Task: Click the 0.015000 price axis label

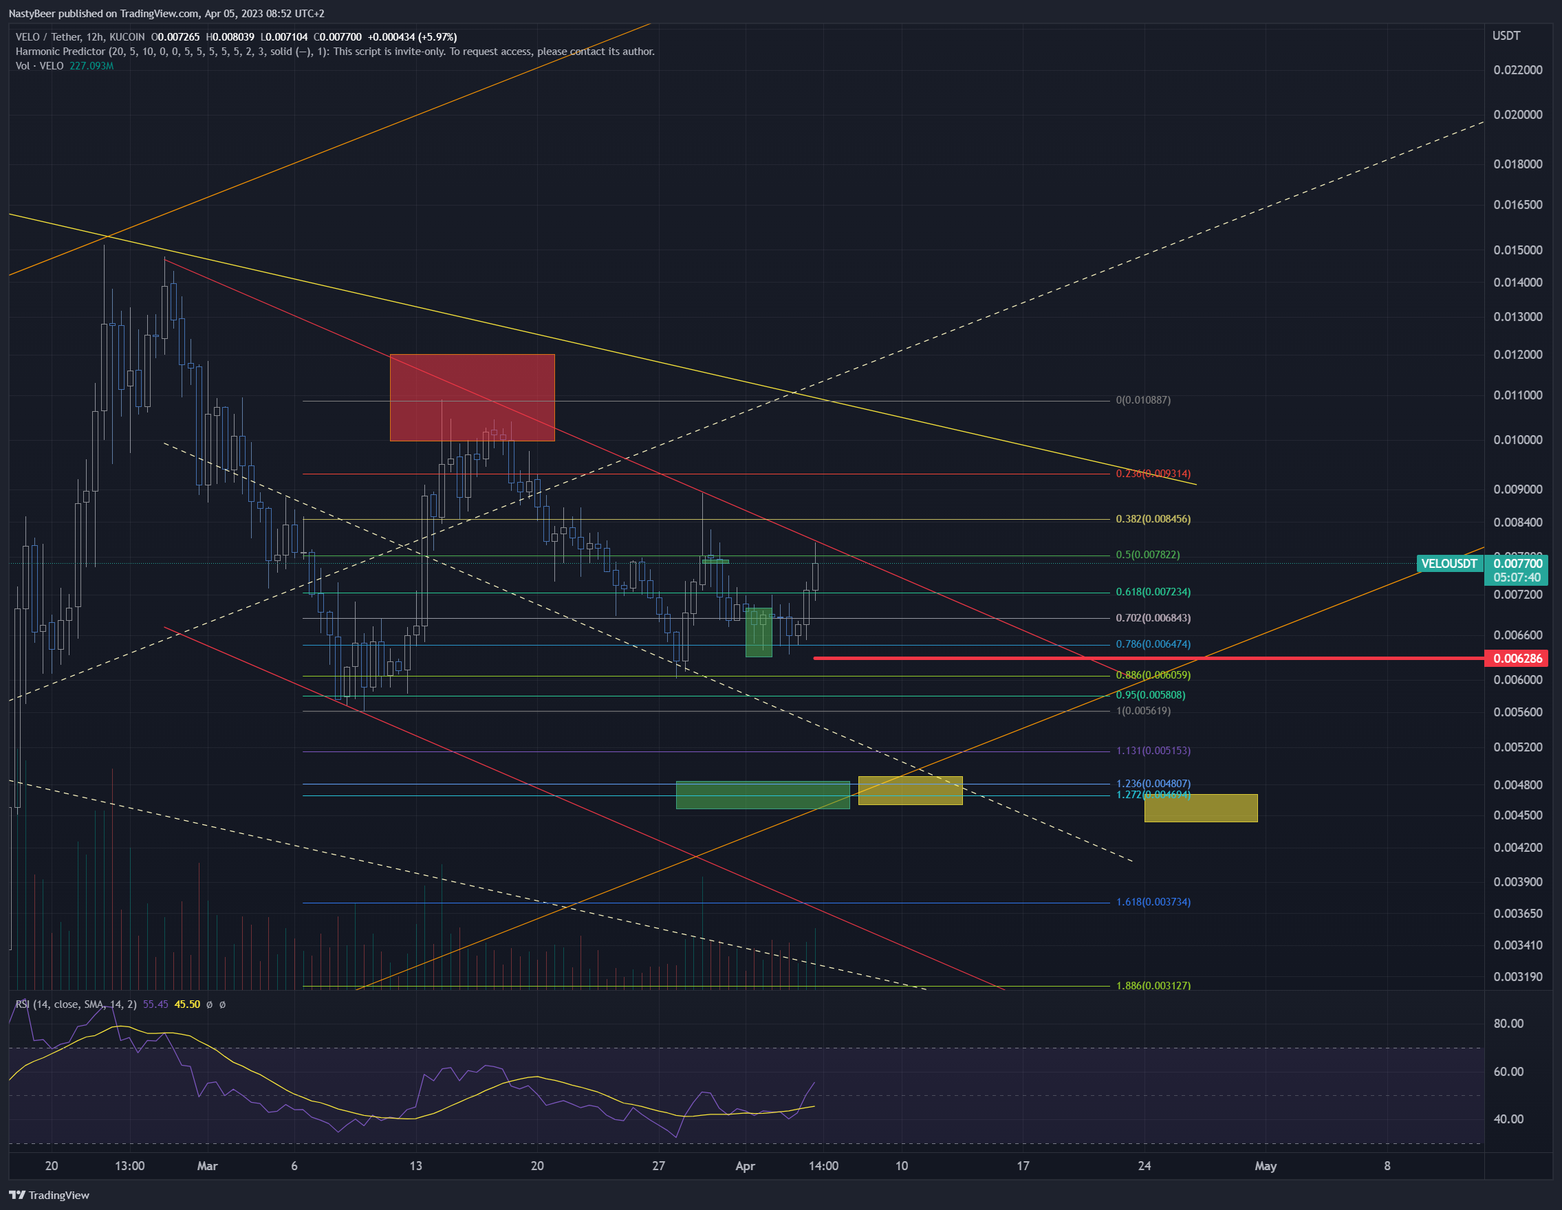Action: (x=1518, y=250)
